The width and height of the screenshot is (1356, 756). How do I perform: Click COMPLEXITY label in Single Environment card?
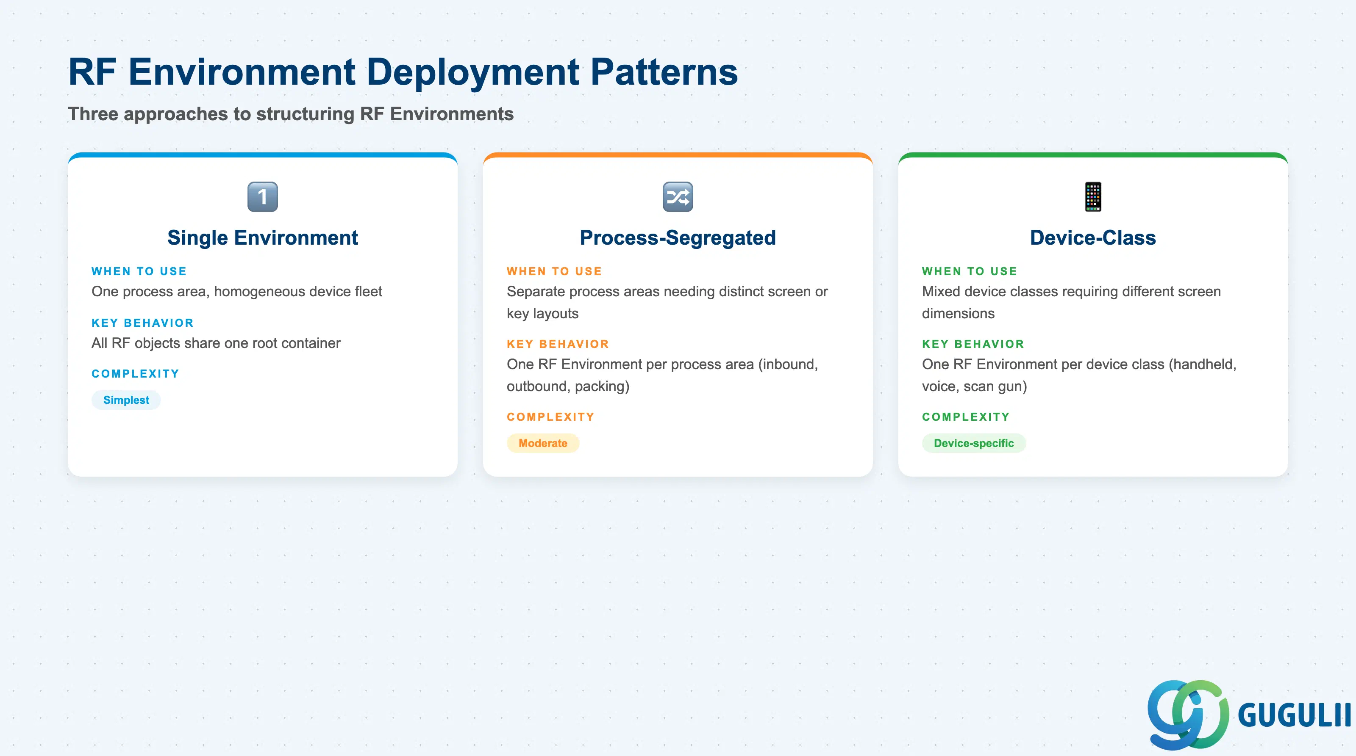[x=135, y=374]
